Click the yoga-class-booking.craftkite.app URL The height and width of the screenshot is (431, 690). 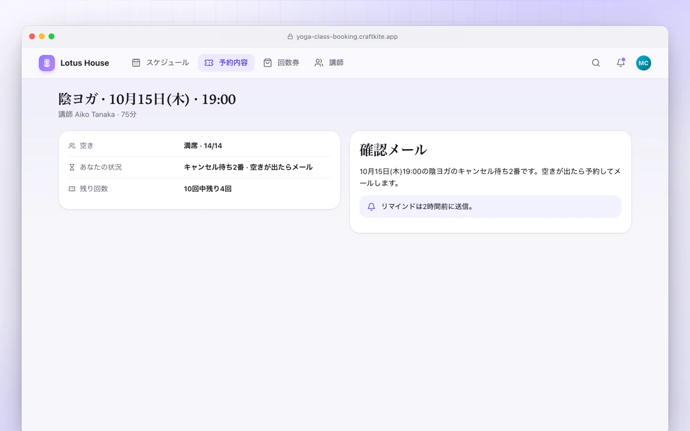[347, 37]
